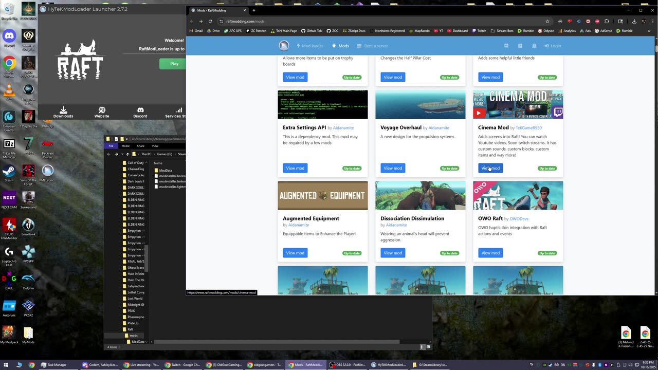View mod for Cinema Mod
Image resolution: width=658 pixels, height=370 pixels.
click(490, 168)
